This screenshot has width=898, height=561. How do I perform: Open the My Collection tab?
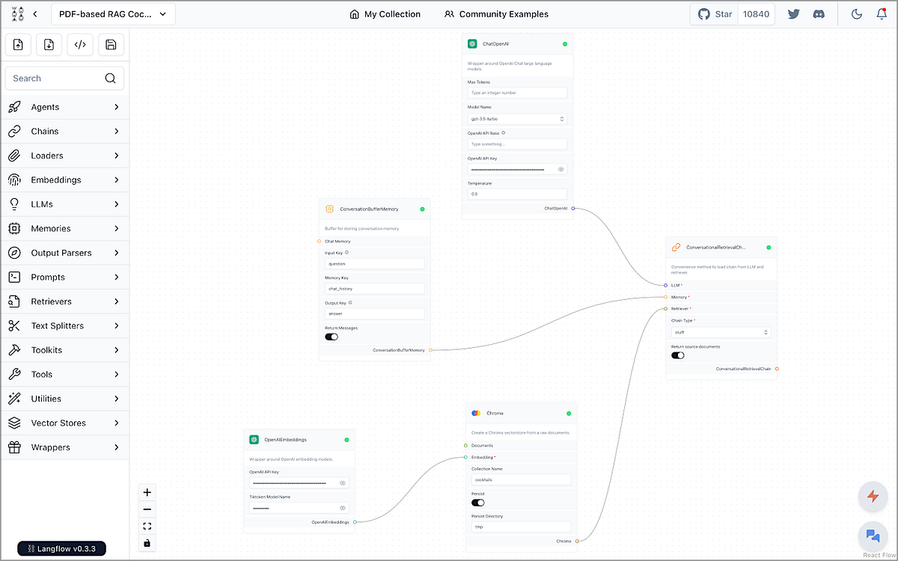click(385, 13)
